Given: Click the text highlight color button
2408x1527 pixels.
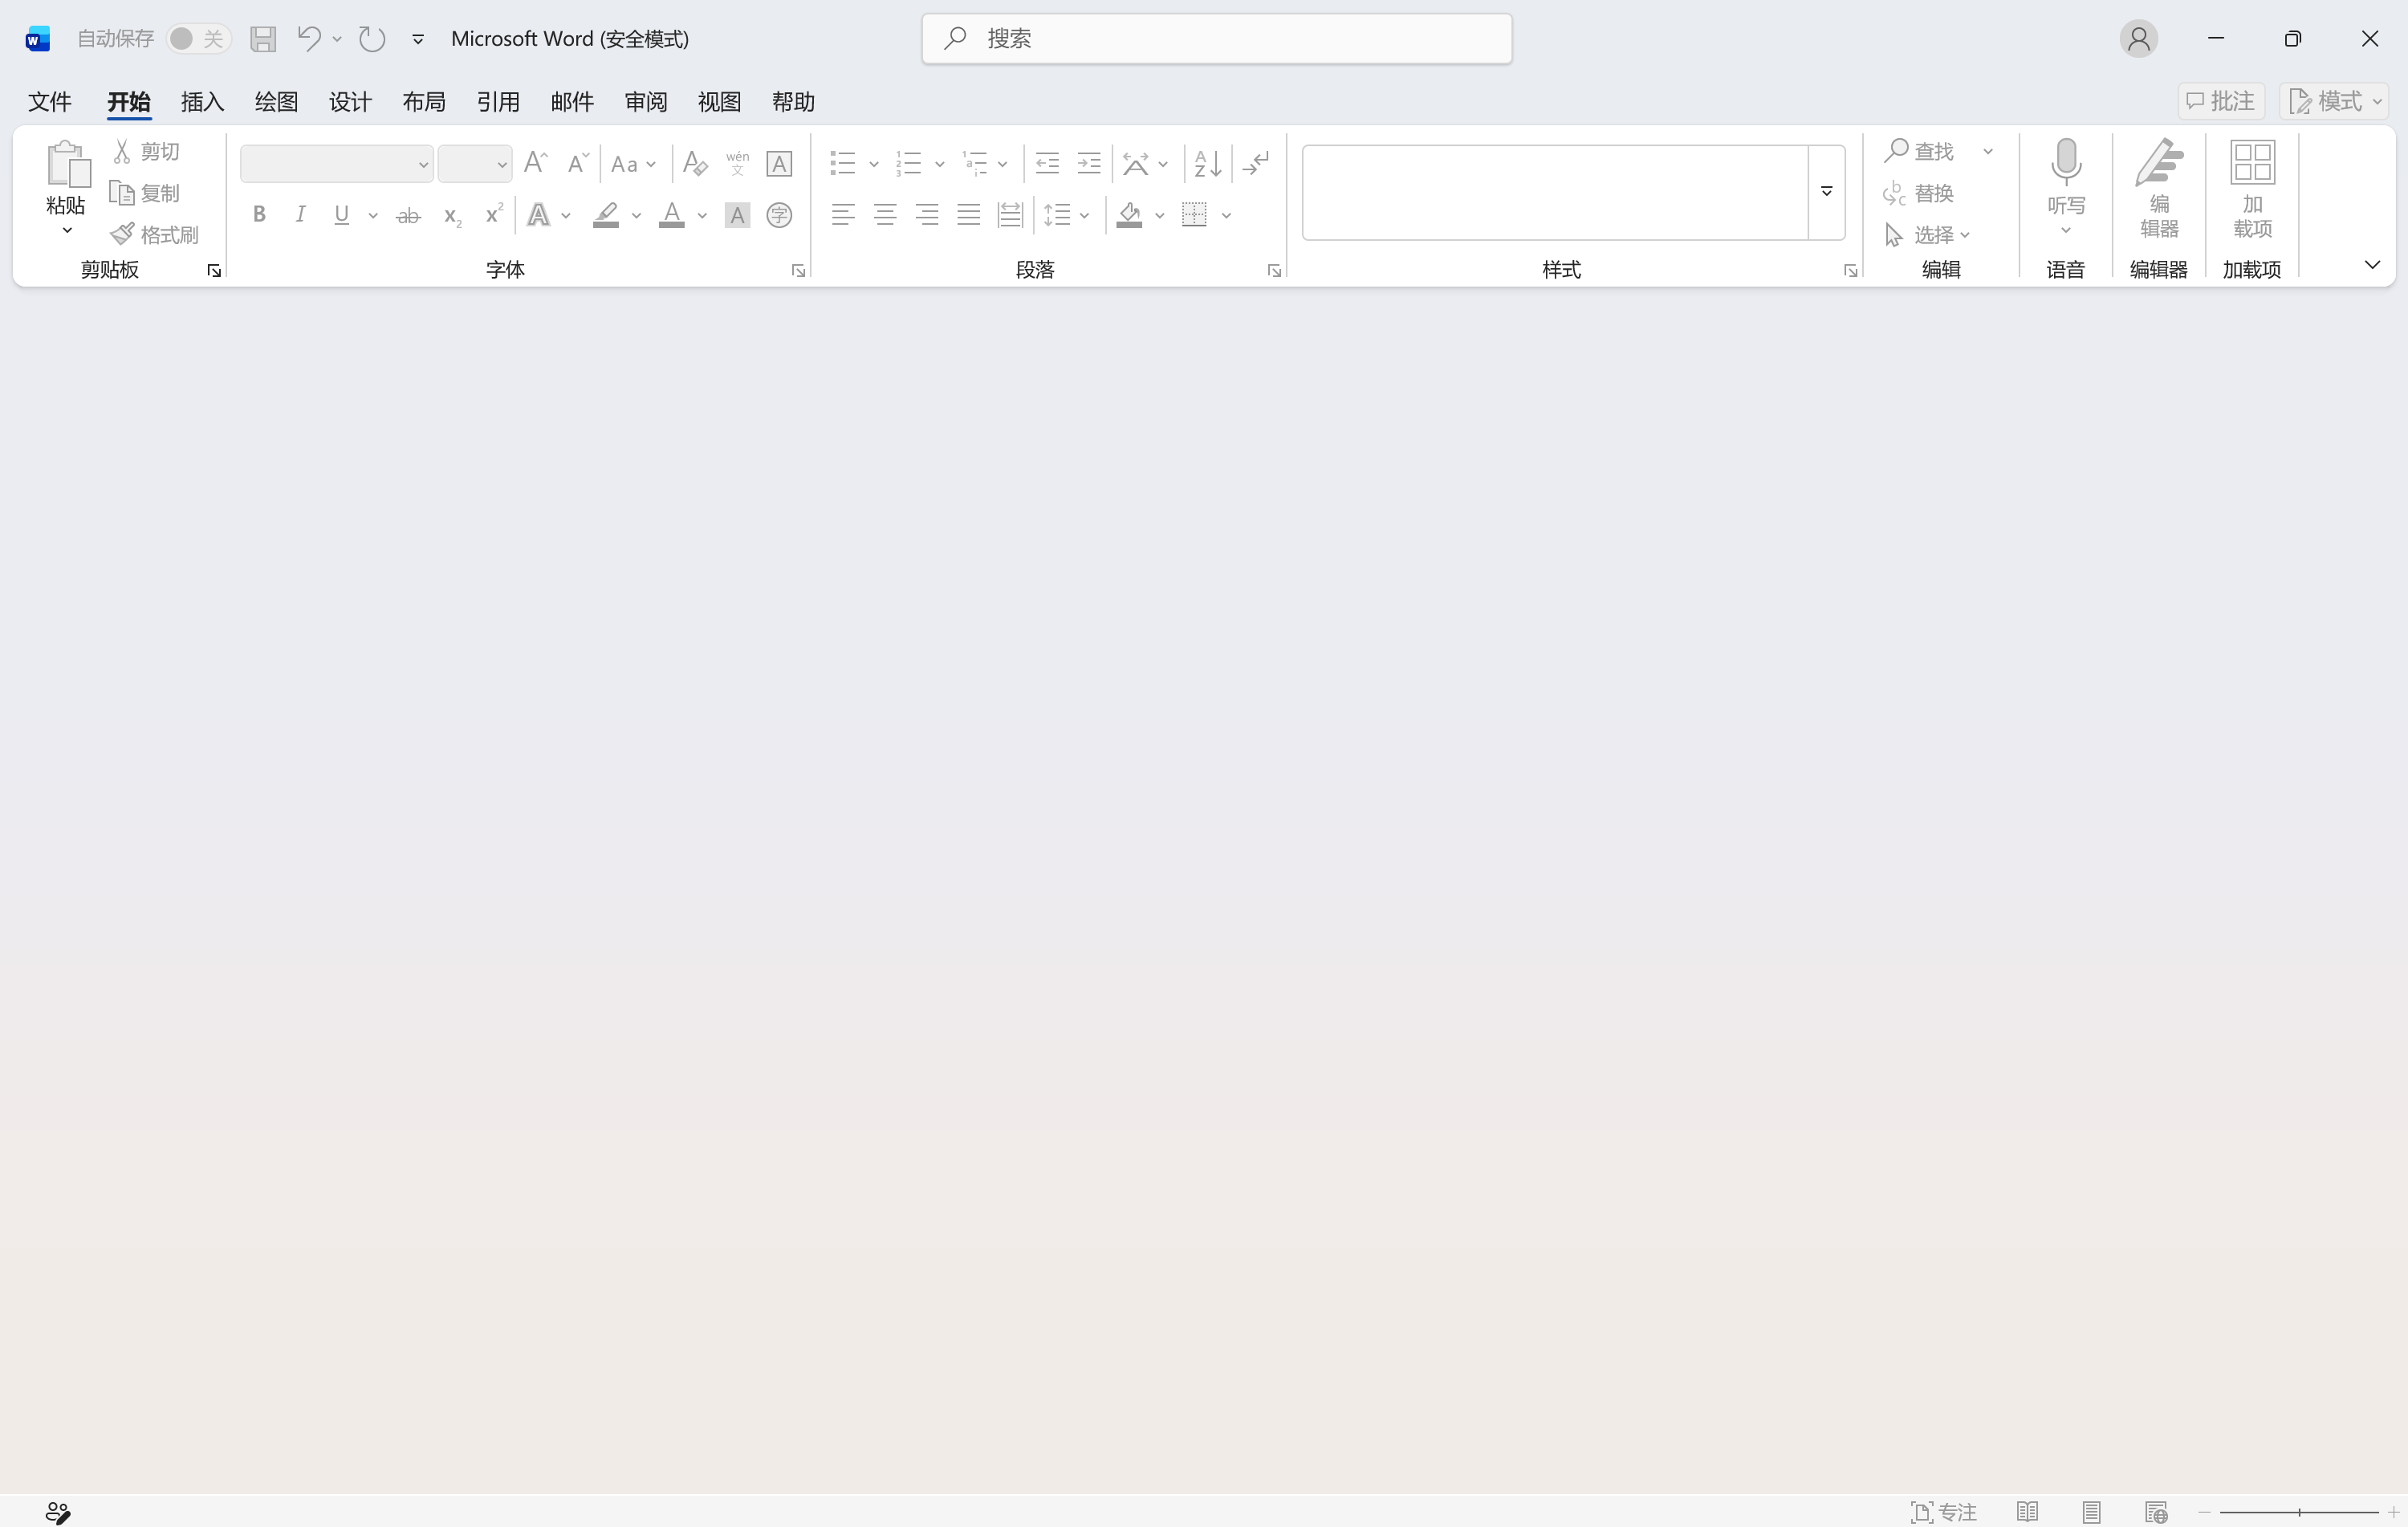Looking at the screenshot, I should 606,215.
